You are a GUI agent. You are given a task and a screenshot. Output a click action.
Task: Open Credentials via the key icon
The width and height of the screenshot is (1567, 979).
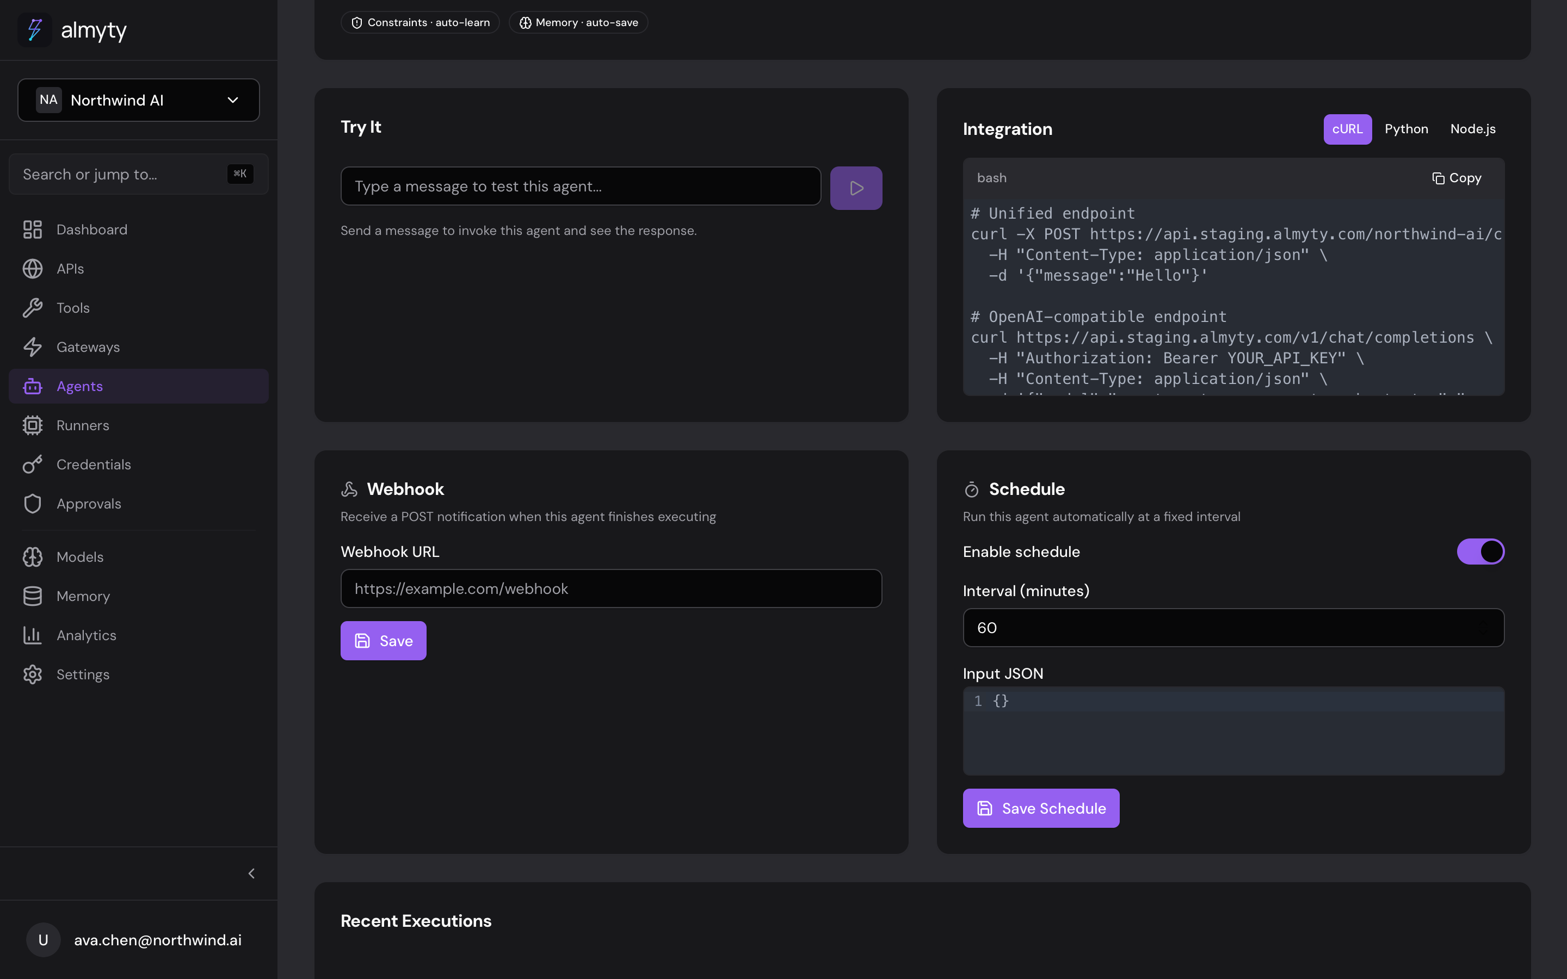click(x=33, y=464)
